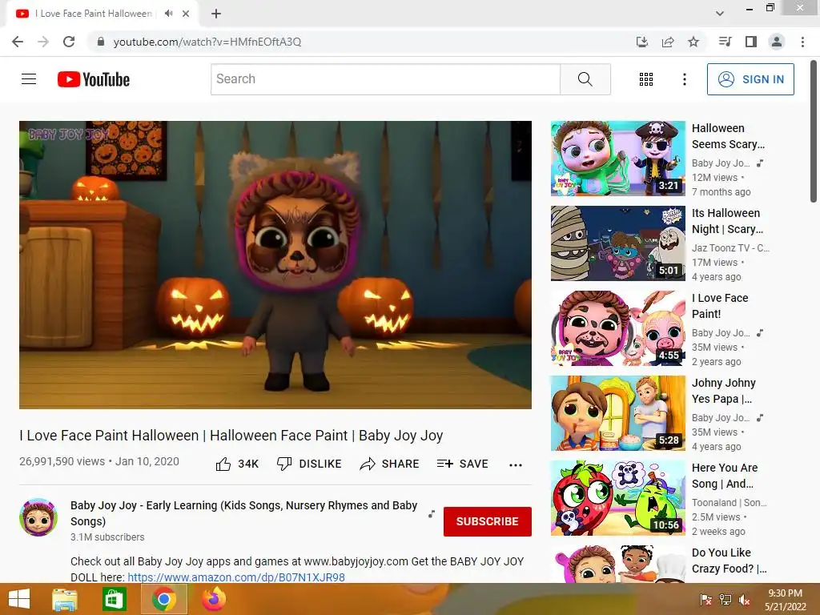Close the I Love Face Paint tab
820x615 pixels.
tap(186, 14)
